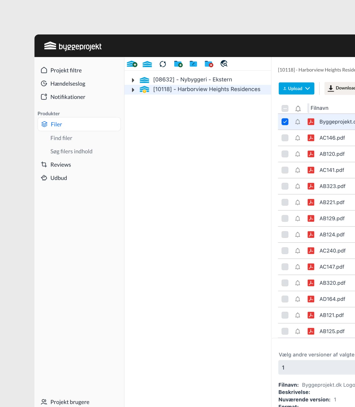
Task: Check the AB221.pdf checkbox
Action: point(285,202)
